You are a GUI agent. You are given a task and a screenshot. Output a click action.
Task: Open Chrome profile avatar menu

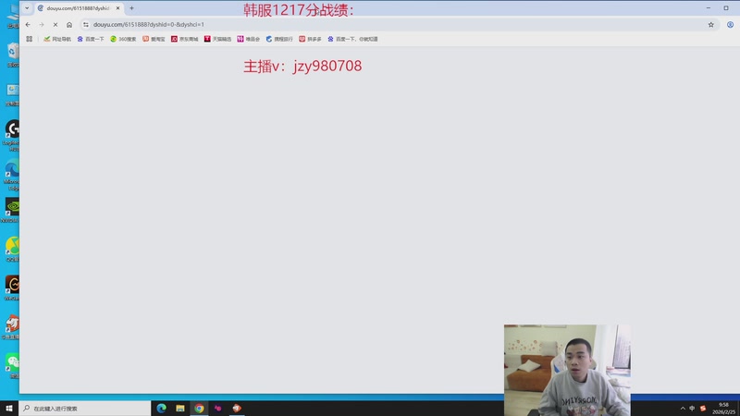pos(731,24)
